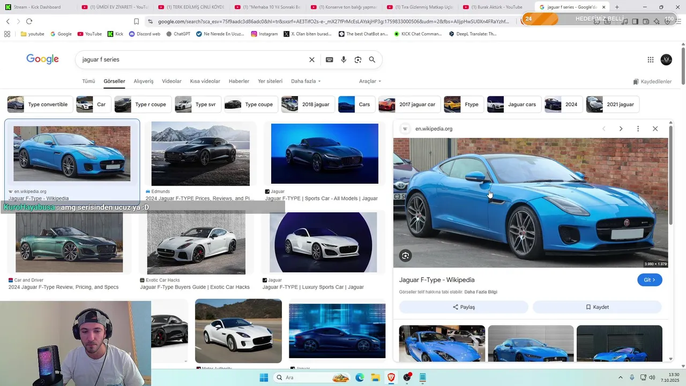Image resolution: width=686 pixels, height=386 pixels.
Task: Open Exotic Car Hacks white Jaguar thumbnail
Action: pos(196,242)
